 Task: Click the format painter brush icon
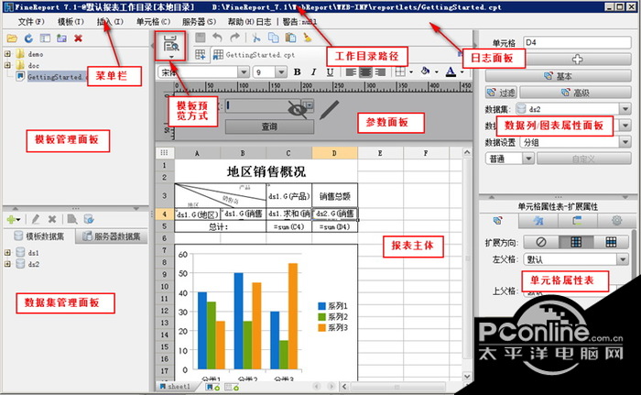pyautogui.click(x=308, y=38)
